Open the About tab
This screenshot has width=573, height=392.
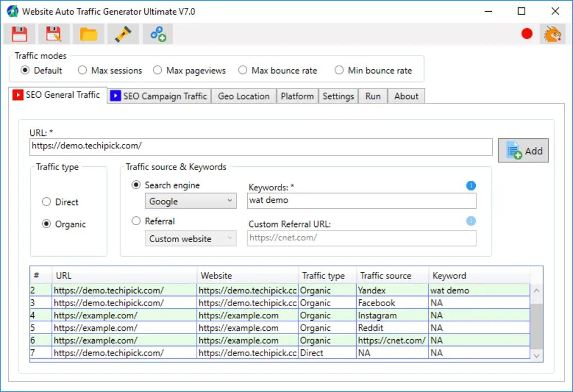tap(406, 96)
